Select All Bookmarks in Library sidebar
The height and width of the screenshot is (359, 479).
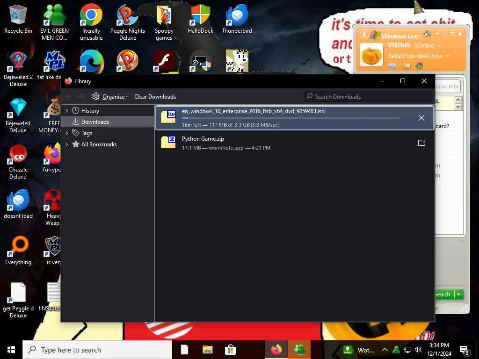click(99, 144)
